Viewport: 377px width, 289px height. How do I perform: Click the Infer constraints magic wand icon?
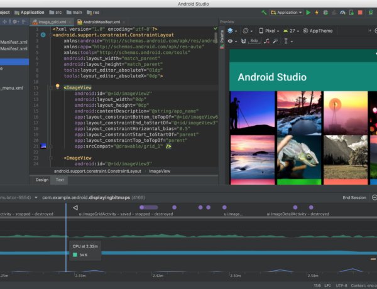275,41
